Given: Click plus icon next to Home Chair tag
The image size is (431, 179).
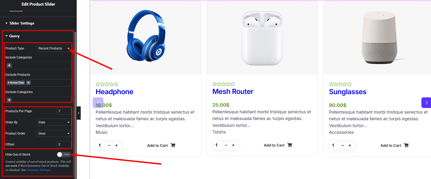Looking at the screenshot, I should tap(29, 83).
